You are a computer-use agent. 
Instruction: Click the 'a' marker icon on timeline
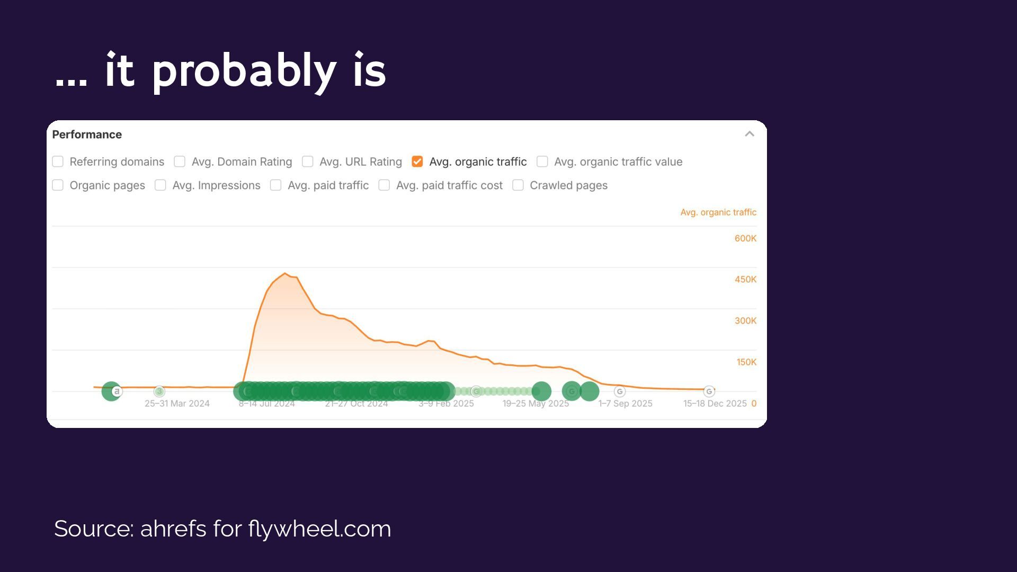[117, 391]
